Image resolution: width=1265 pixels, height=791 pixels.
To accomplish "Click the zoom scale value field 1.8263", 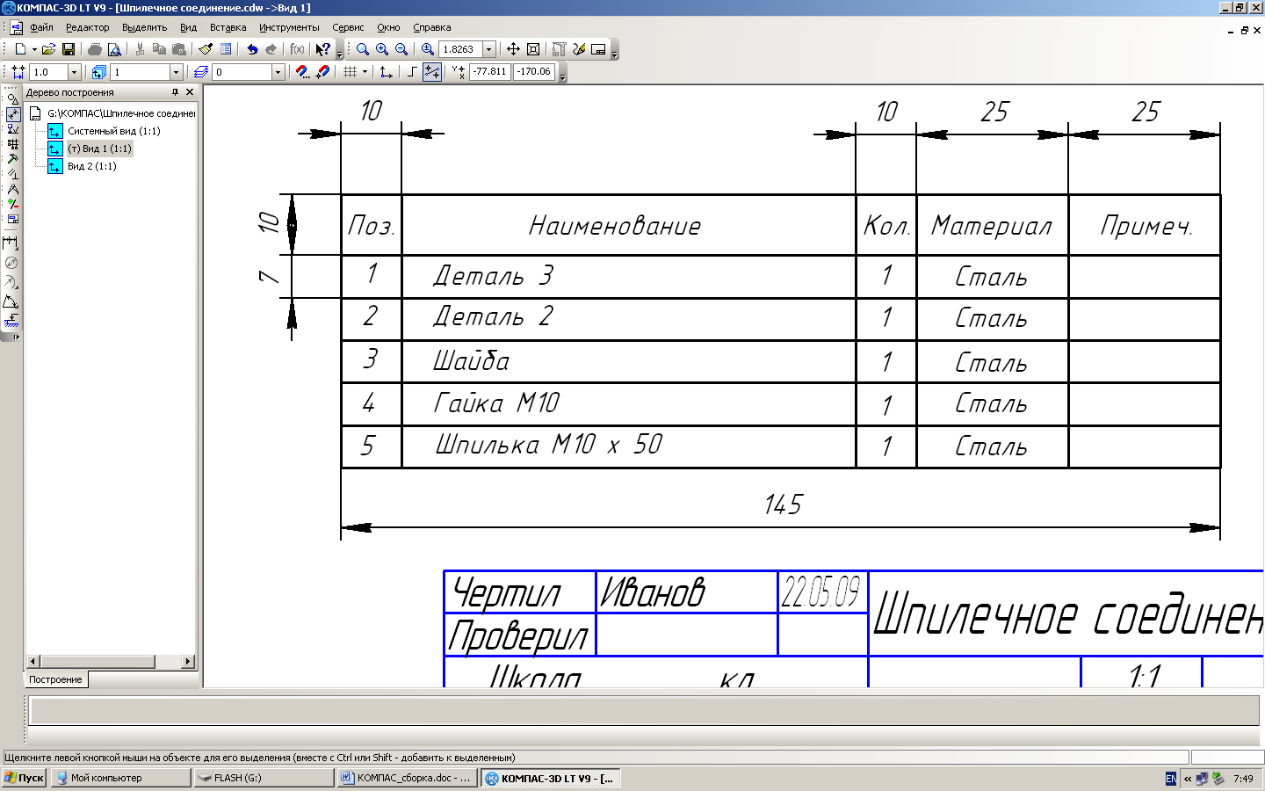I will [461, 49].
